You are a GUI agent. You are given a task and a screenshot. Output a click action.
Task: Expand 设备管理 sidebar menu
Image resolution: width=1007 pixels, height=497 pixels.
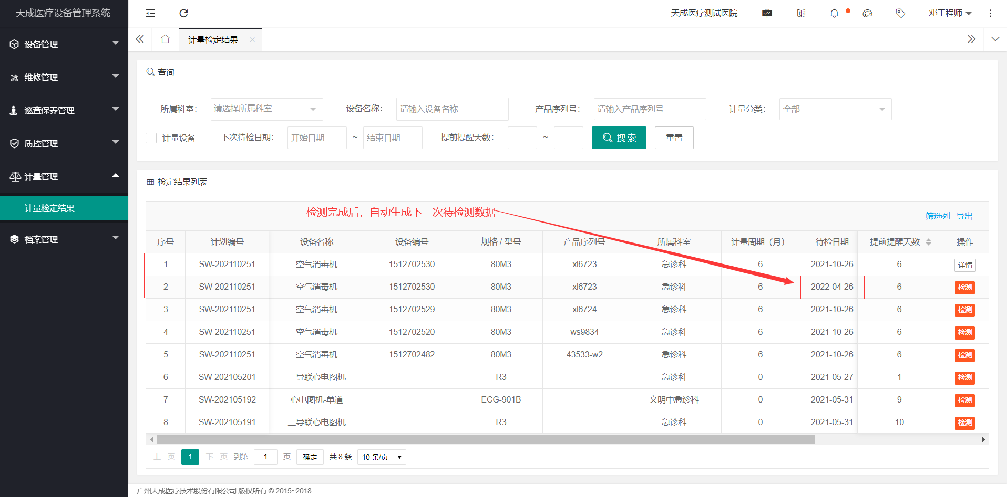(x=64, y=44)
